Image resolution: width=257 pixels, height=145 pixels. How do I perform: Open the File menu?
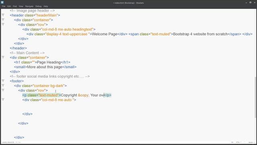click(4, 6)
